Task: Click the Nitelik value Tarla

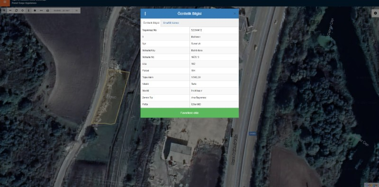Action: click(194, 84)
